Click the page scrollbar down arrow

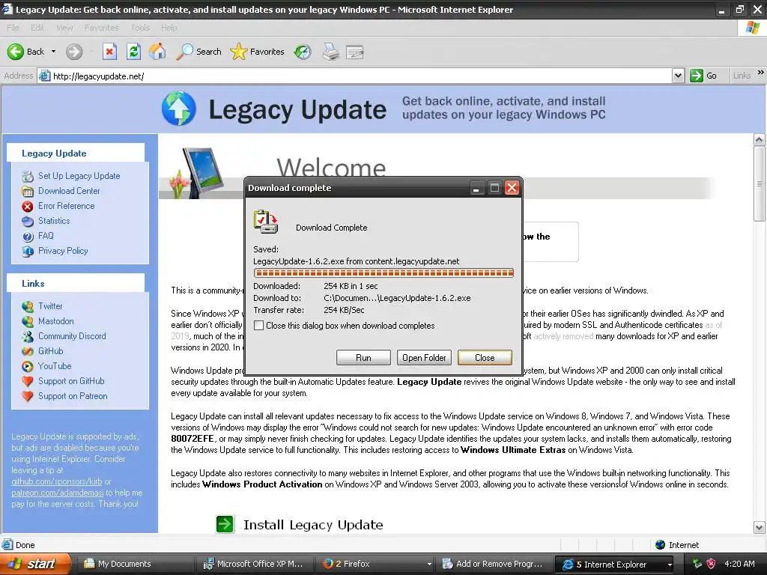[x=760, y=528]
